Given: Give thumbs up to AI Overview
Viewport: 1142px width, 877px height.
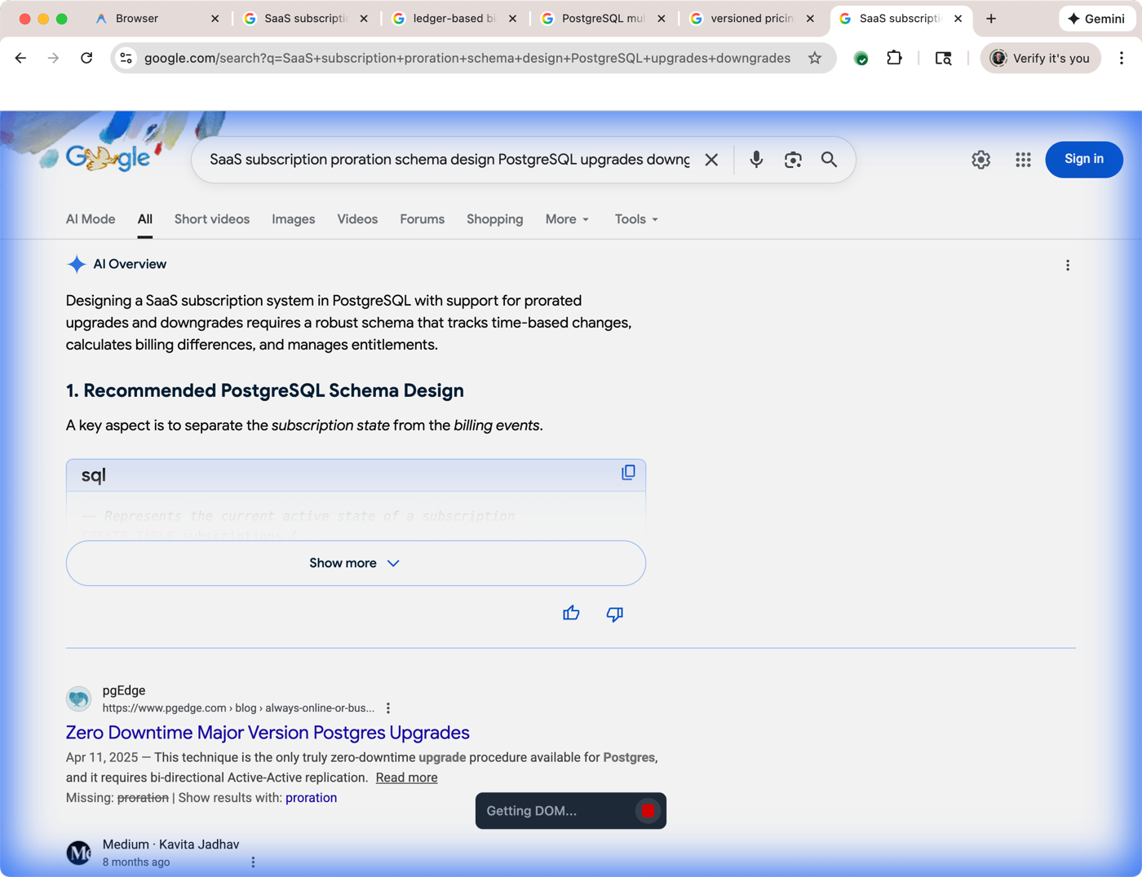Looking at the screenshot, I should (571, 614).
